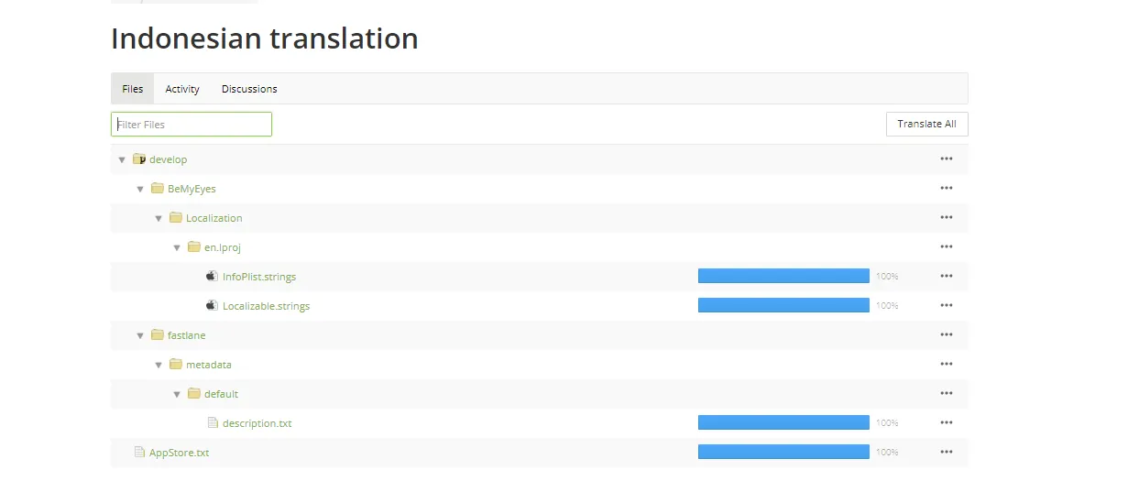Click the BeMyEyes folder icon

click(x=158, y=189)
